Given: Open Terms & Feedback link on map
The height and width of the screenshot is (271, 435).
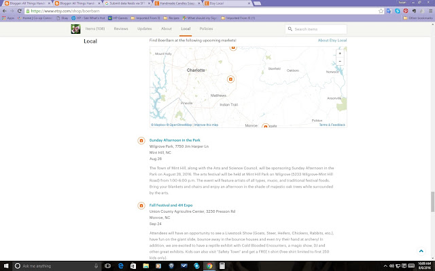Looking at the screenshot, I should (x=332, y=125).
